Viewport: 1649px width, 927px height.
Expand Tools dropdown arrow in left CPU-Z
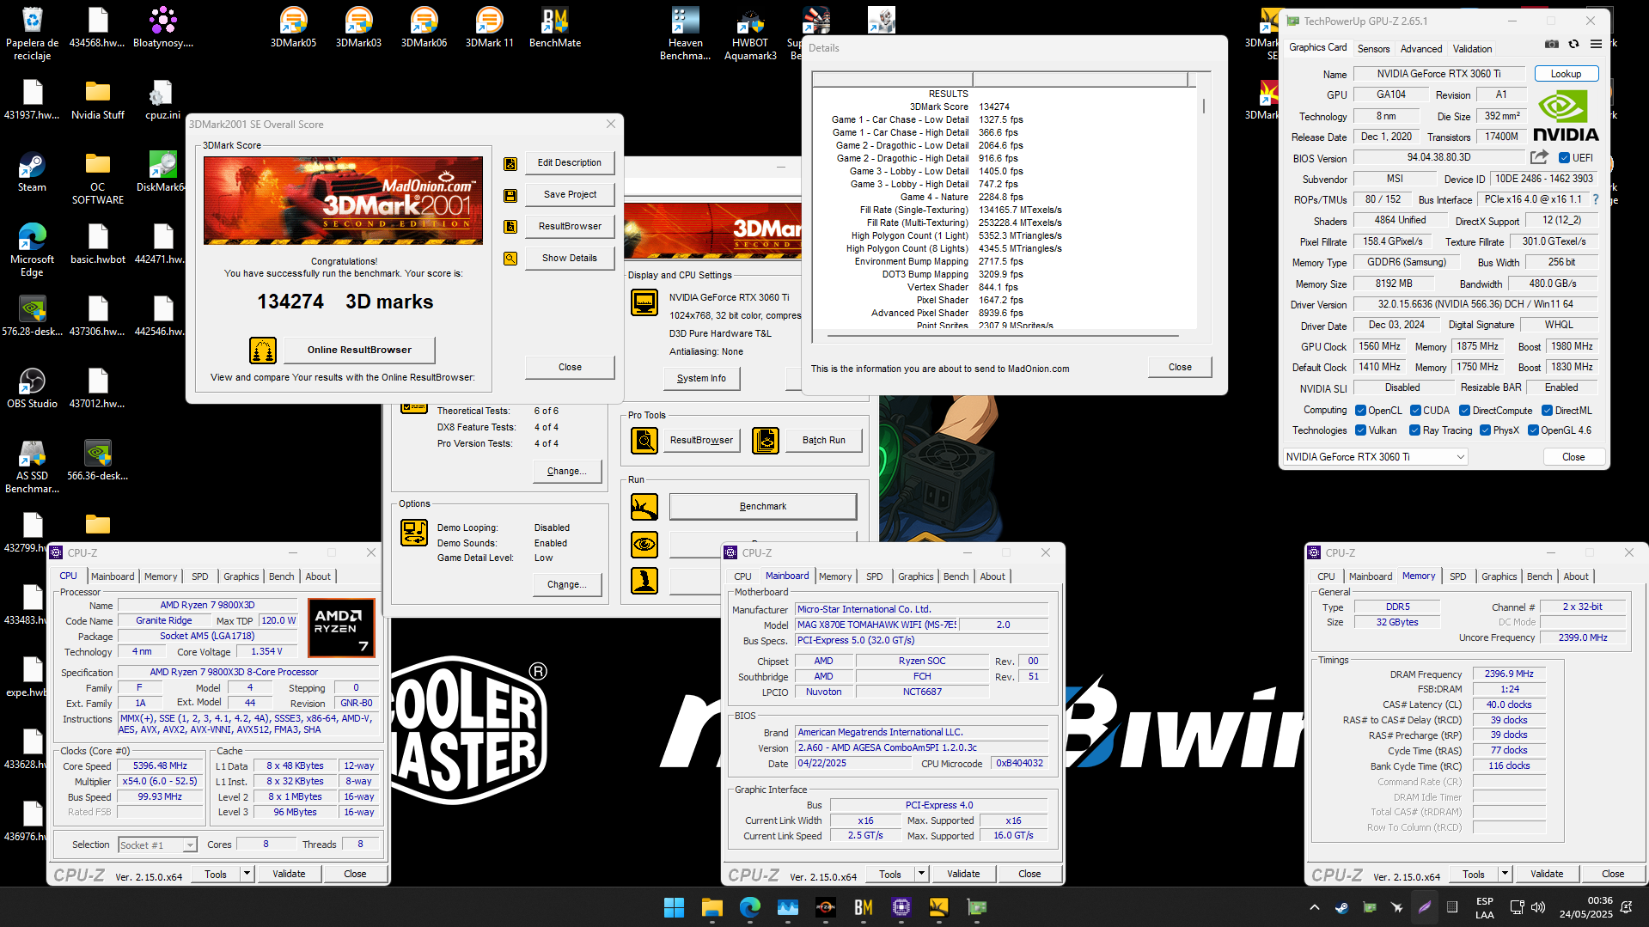[x=247, y=874]
